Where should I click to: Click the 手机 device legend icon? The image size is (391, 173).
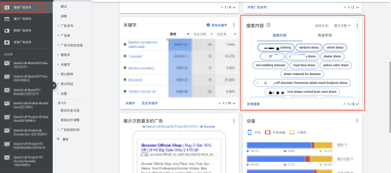249,132
